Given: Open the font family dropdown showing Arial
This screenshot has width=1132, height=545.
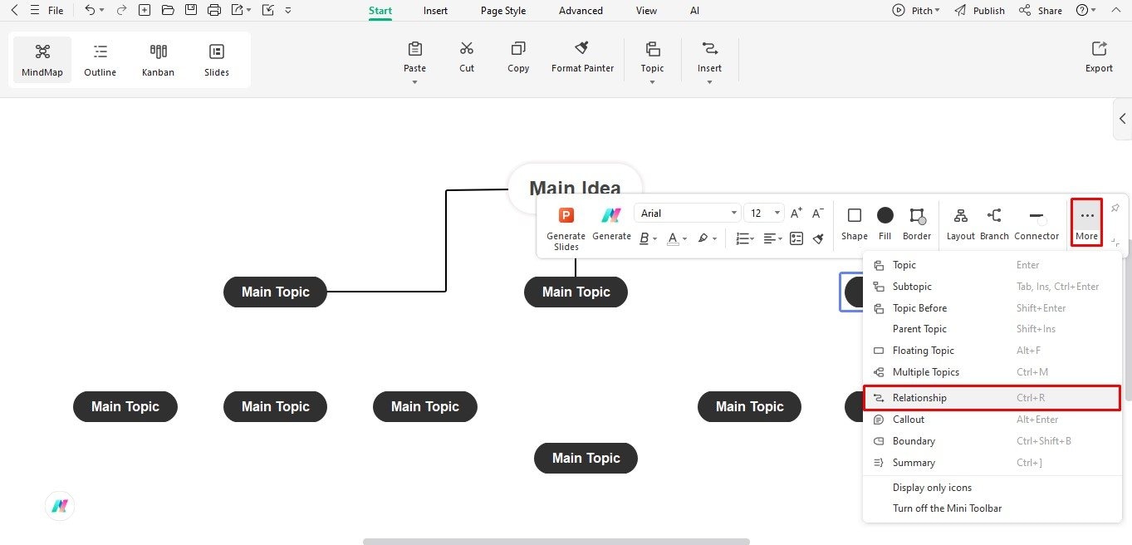Looking at the screenshot, I should pyautogui.click(x=688, y=214).
